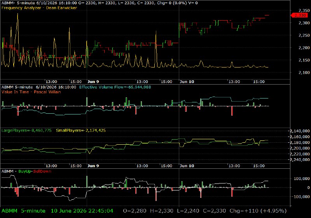Click the 'Jun 9' label on lower time axis

click(93, 166)
